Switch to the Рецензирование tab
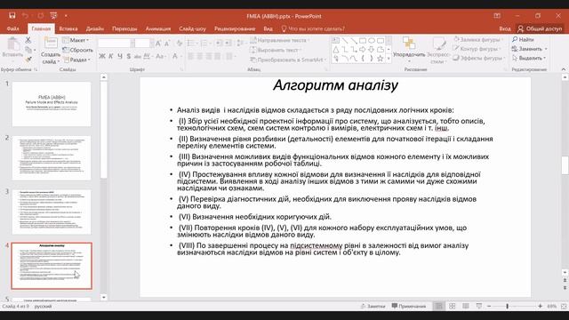This screenshot has height=320, width=569. (235, 28)
